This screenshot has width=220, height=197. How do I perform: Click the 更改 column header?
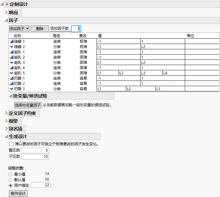click(x=83, y=36)
